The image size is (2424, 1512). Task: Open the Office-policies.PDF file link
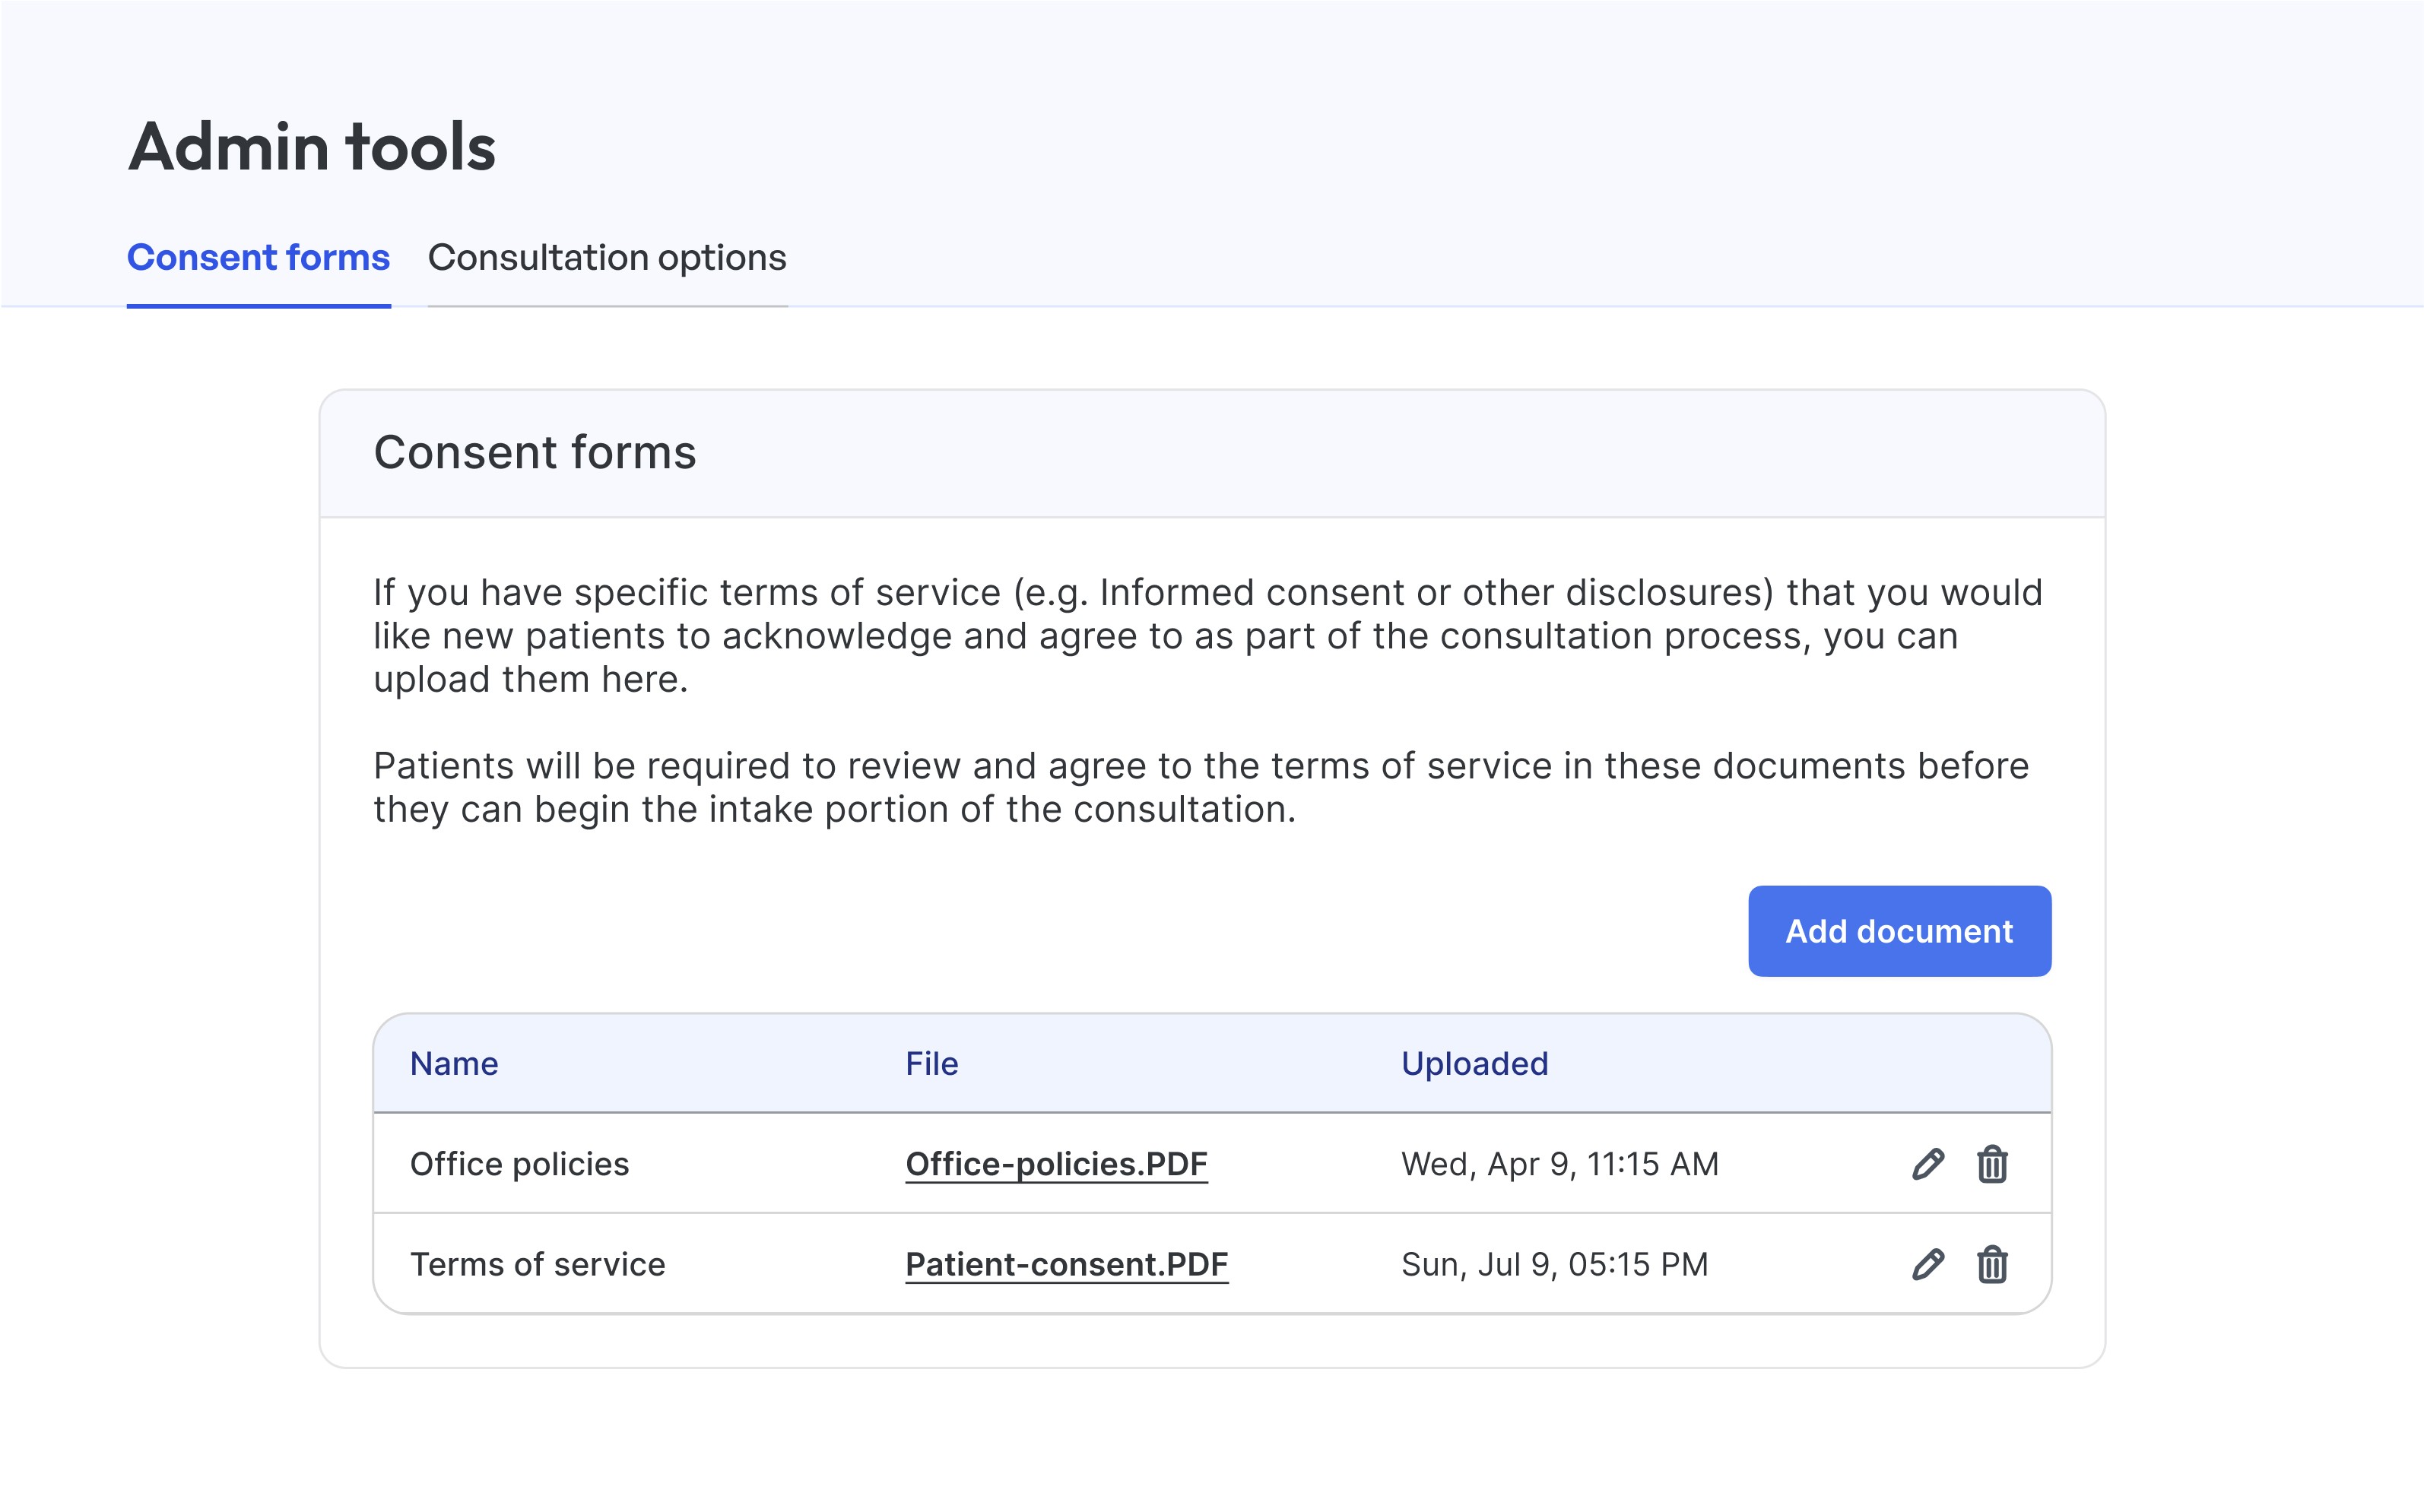tap(1056, 1164)
